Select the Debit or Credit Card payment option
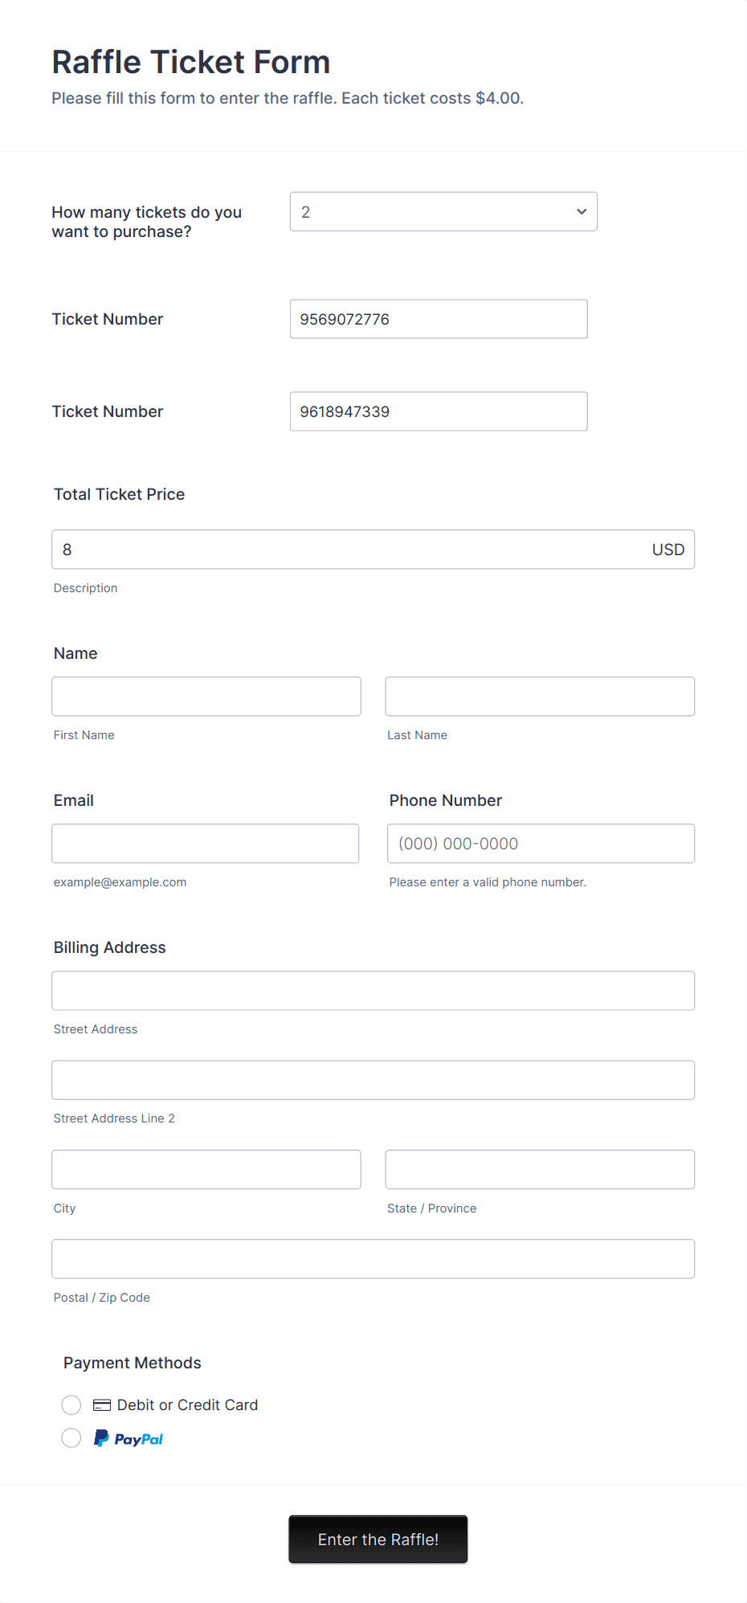Screen dimensions: 747x1603 tap(71, 1405)
